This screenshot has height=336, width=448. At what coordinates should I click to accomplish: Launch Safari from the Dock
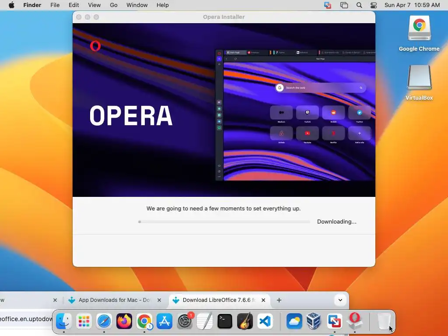[x=104, y=321]
